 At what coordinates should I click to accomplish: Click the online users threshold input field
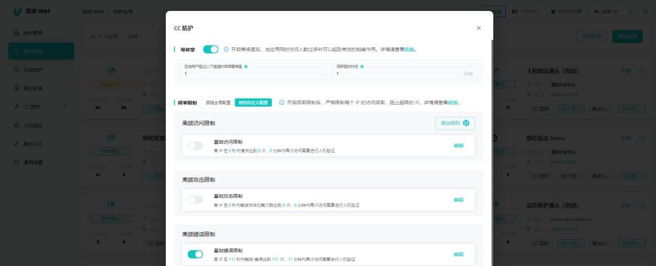(x=253, y=73)
